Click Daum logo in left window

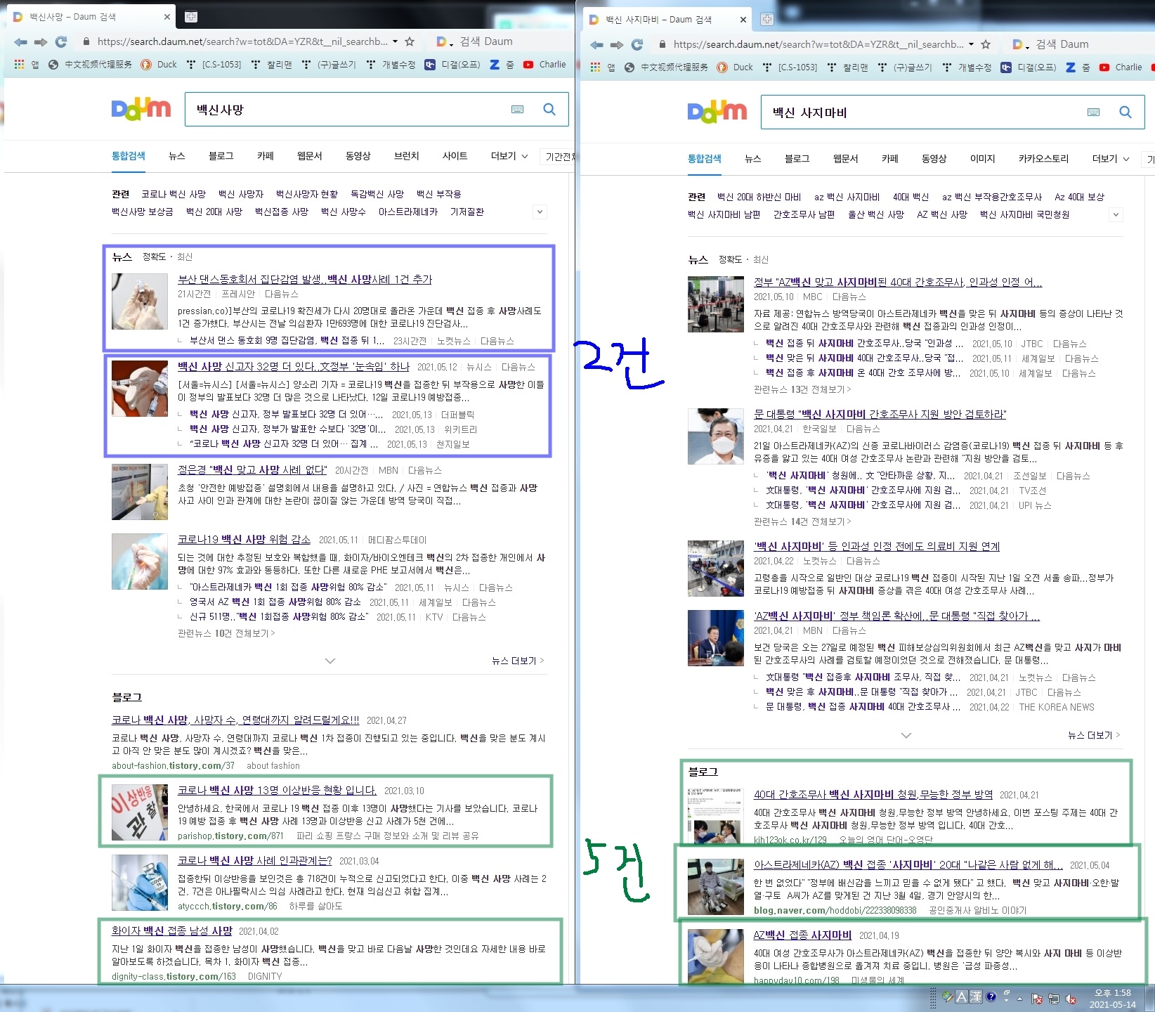(141, 109)
